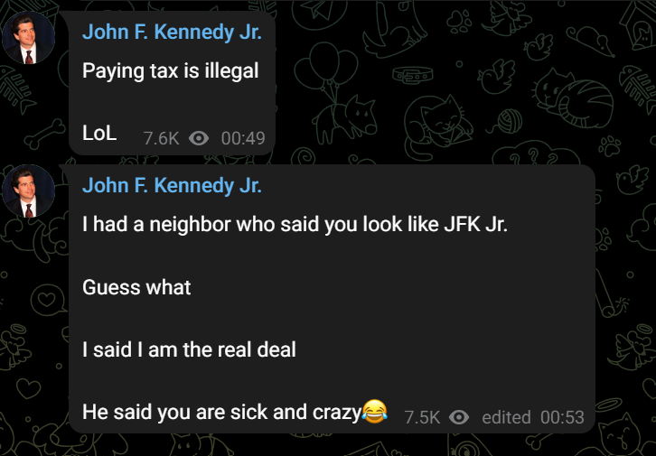This screenshot has height=456, width=656.
Task: Click the 7.5K view count
Action: pyautogui.click(x=422, y=417)
